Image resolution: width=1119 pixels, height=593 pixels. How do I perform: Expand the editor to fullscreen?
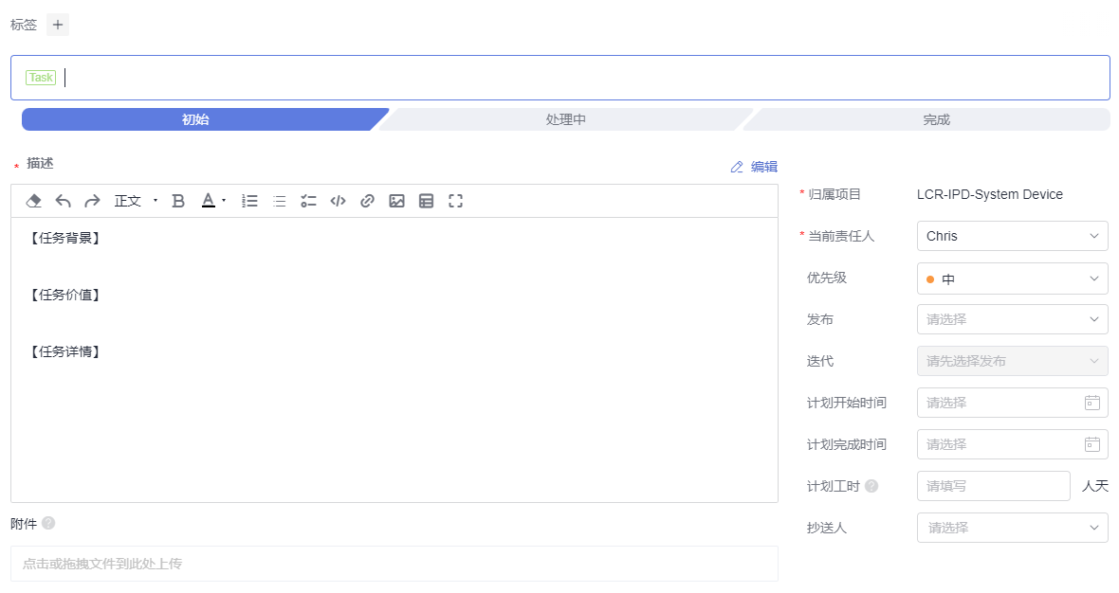click(x=455, y=201)
